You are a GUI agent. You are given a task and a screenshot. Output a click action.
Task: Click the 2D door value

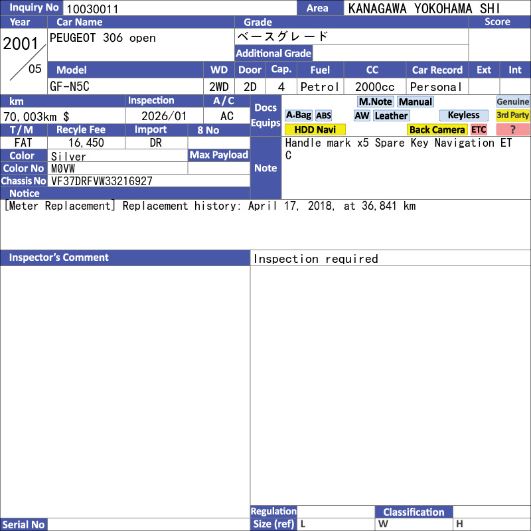pyautogui.click(x=250, y=87)
